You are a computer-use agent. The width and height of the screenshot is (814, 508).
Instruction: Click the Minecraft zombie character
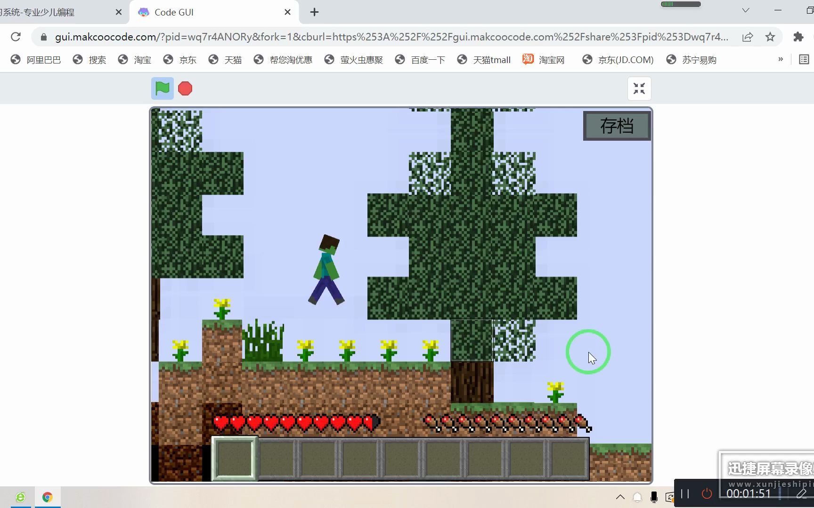(326, 270)
